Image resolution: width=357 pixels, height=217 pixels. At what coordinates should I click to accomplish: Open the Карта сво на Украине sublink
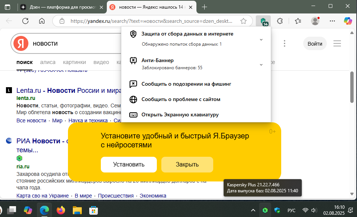[x=43, y=196]
